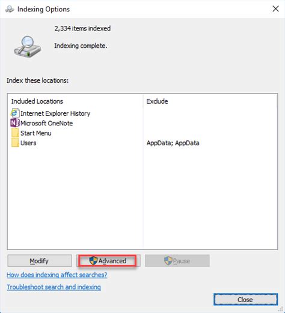This screenshot has width=285, height=313.
Task: Click the magnifier over drive icon
Action: pyautogui.click(x=28, y=47)
